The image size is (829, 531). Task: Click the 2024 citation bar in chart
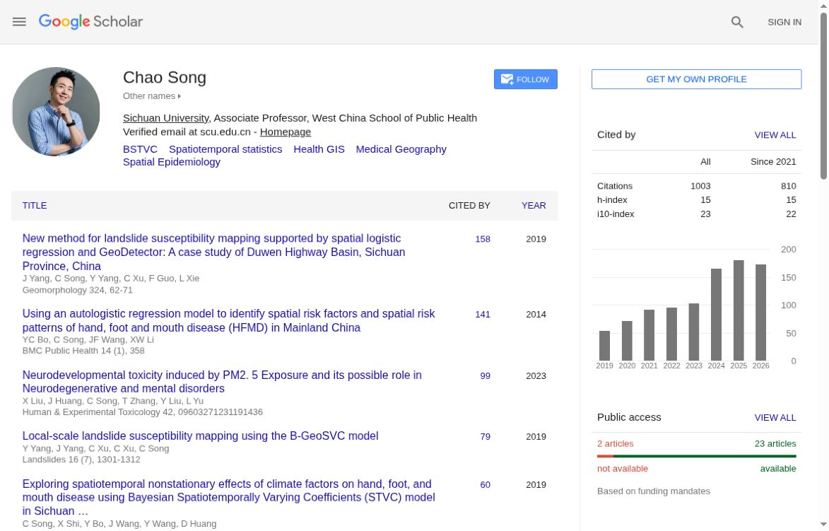717,315
